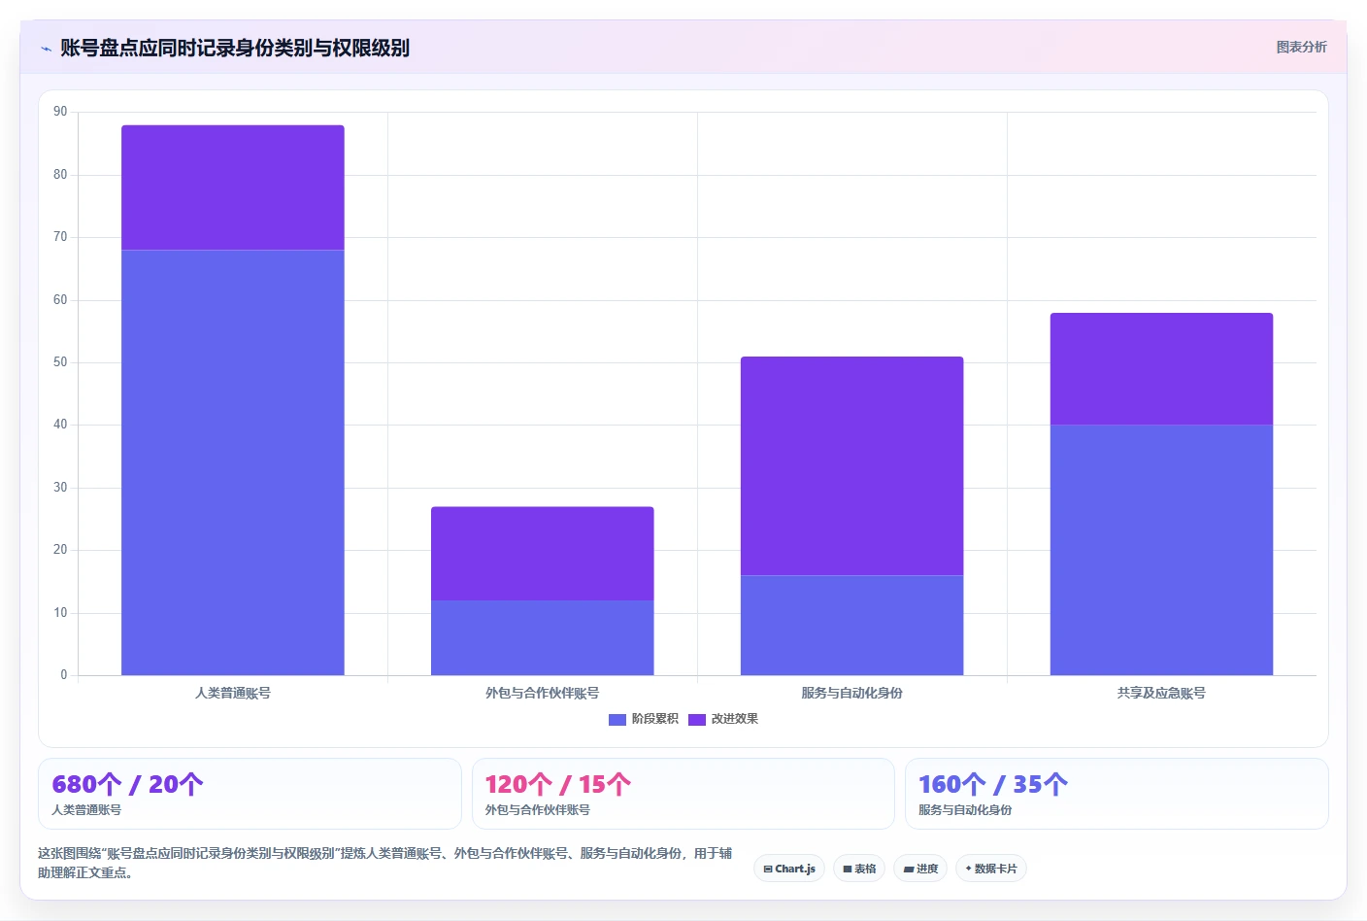Click the y-axis value 50
1367x921 pixels.
(60, 362)
